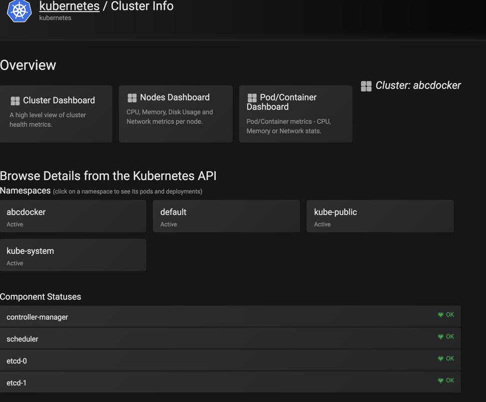Open the kubernetes breadcrumb link
The image size is (486, 402).
69,6
